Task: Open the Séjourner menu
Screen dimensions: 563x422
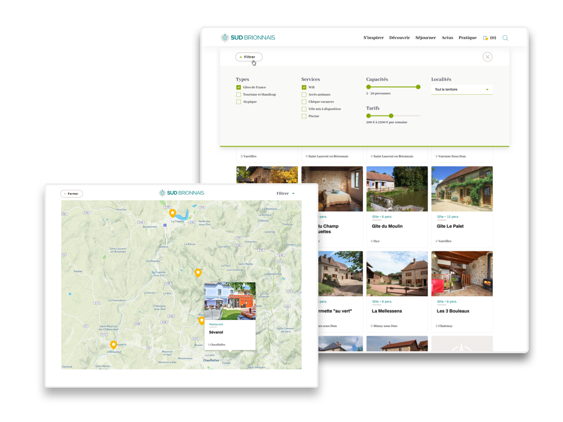Action: point(425,38)
